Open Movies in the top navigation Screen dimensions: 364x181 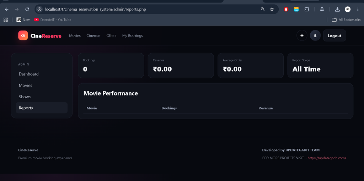point(75,35)
